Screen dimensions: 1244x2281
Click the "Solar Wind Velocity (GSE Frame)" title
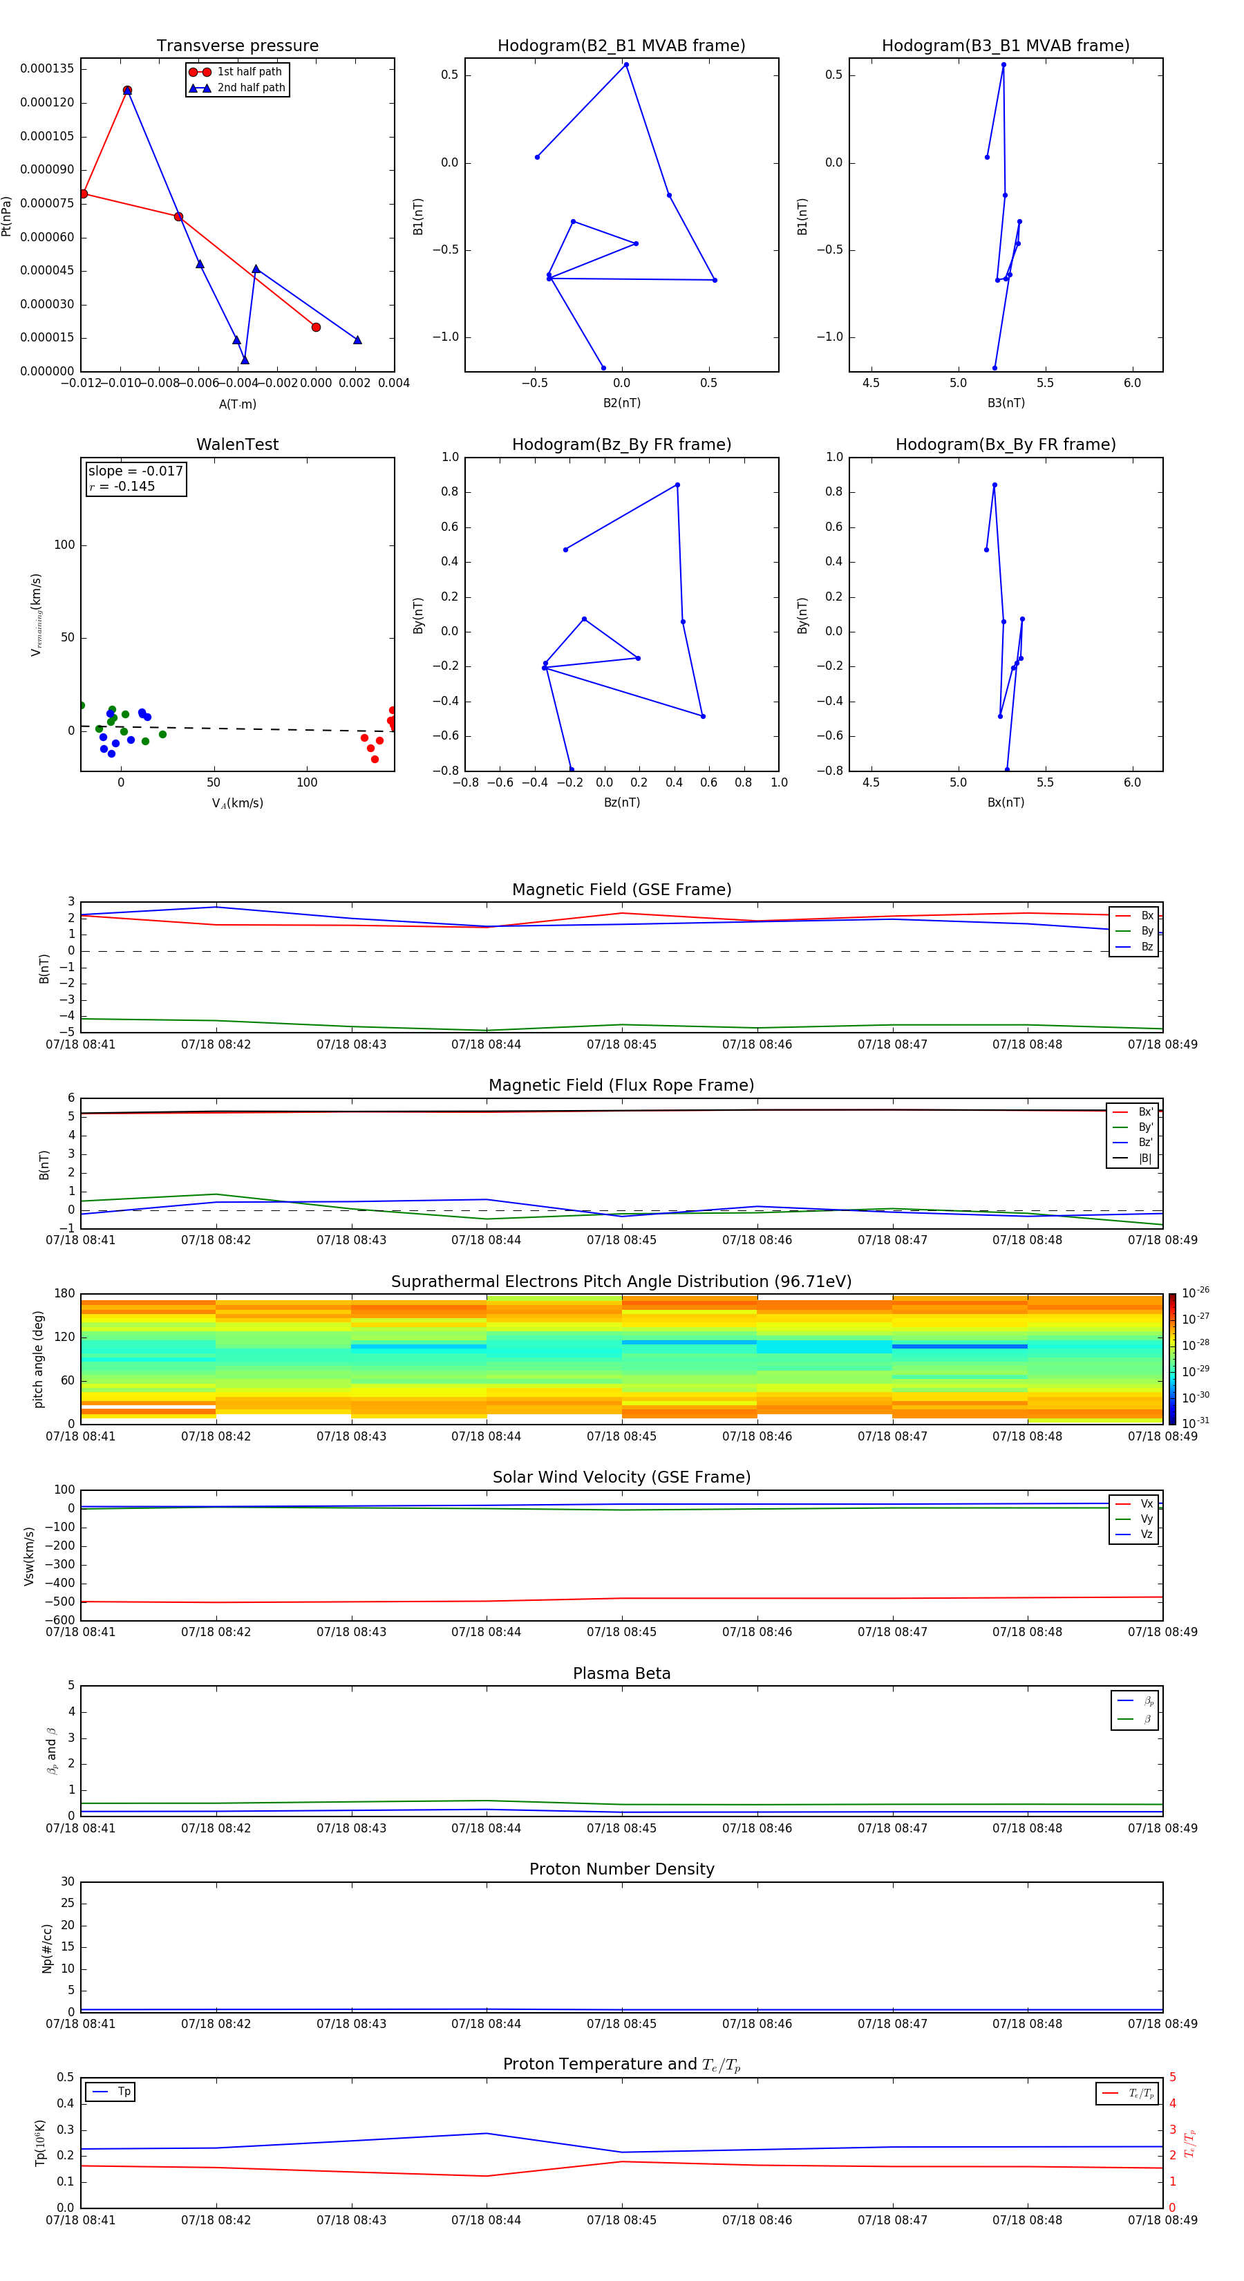621,1477
